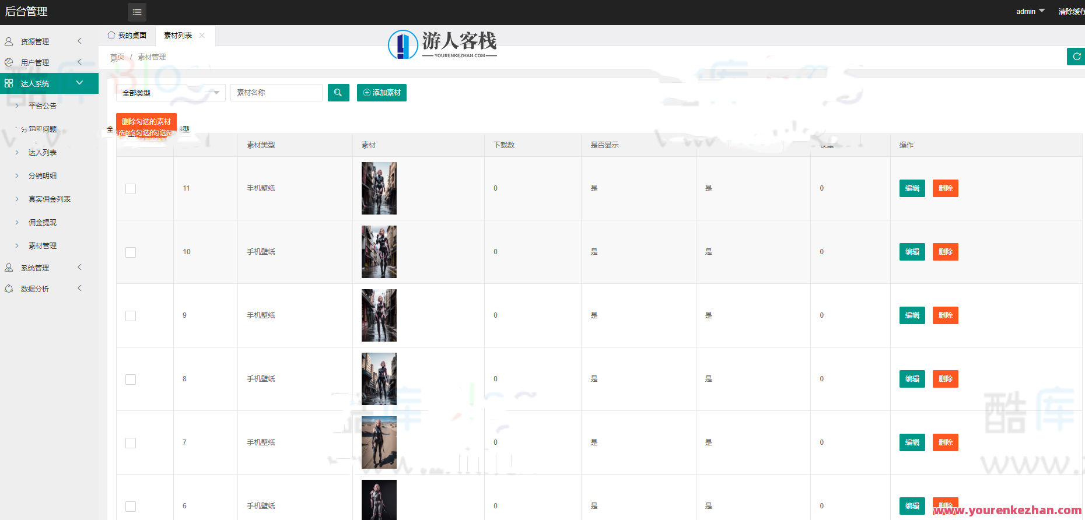Click 编辑 for row 7
Viewport: 1085px width, 520px height.
click(912, 442)
